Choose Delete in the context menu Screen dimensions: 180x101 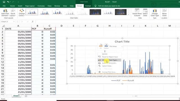coord(109,54)
